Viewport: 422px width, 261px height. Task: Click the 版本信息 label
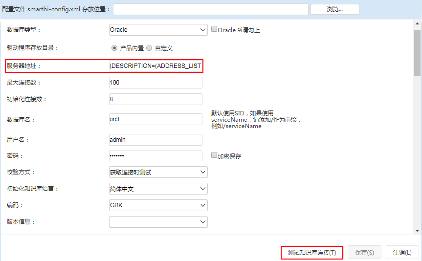pos(21,222)
